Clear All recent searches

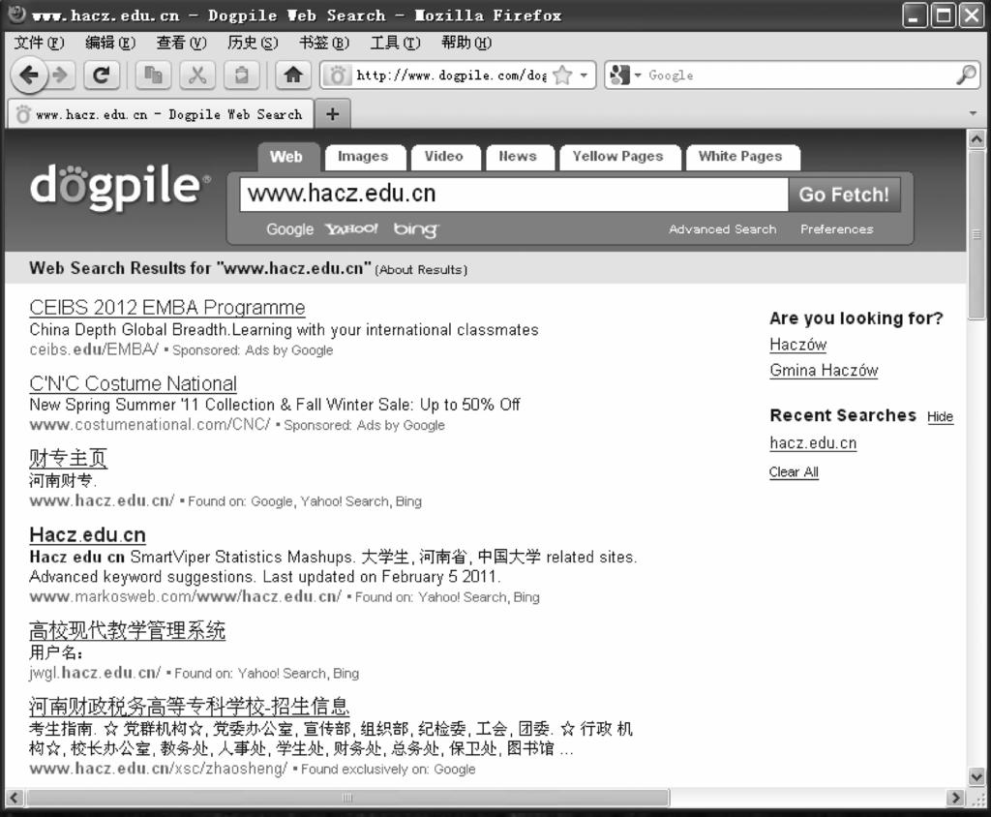click(794, 472)
